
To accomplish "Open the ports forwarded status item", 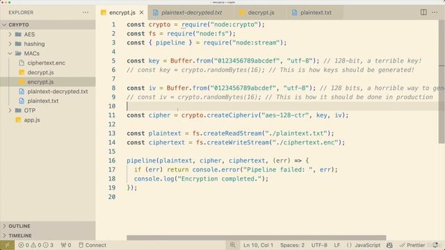I will click(66, 245).
